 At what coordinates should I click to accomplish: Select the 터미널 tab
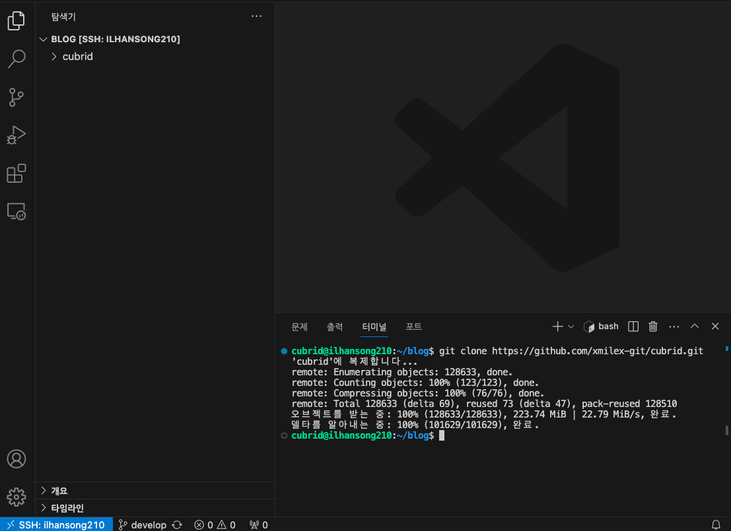click(x=374, y=327)
